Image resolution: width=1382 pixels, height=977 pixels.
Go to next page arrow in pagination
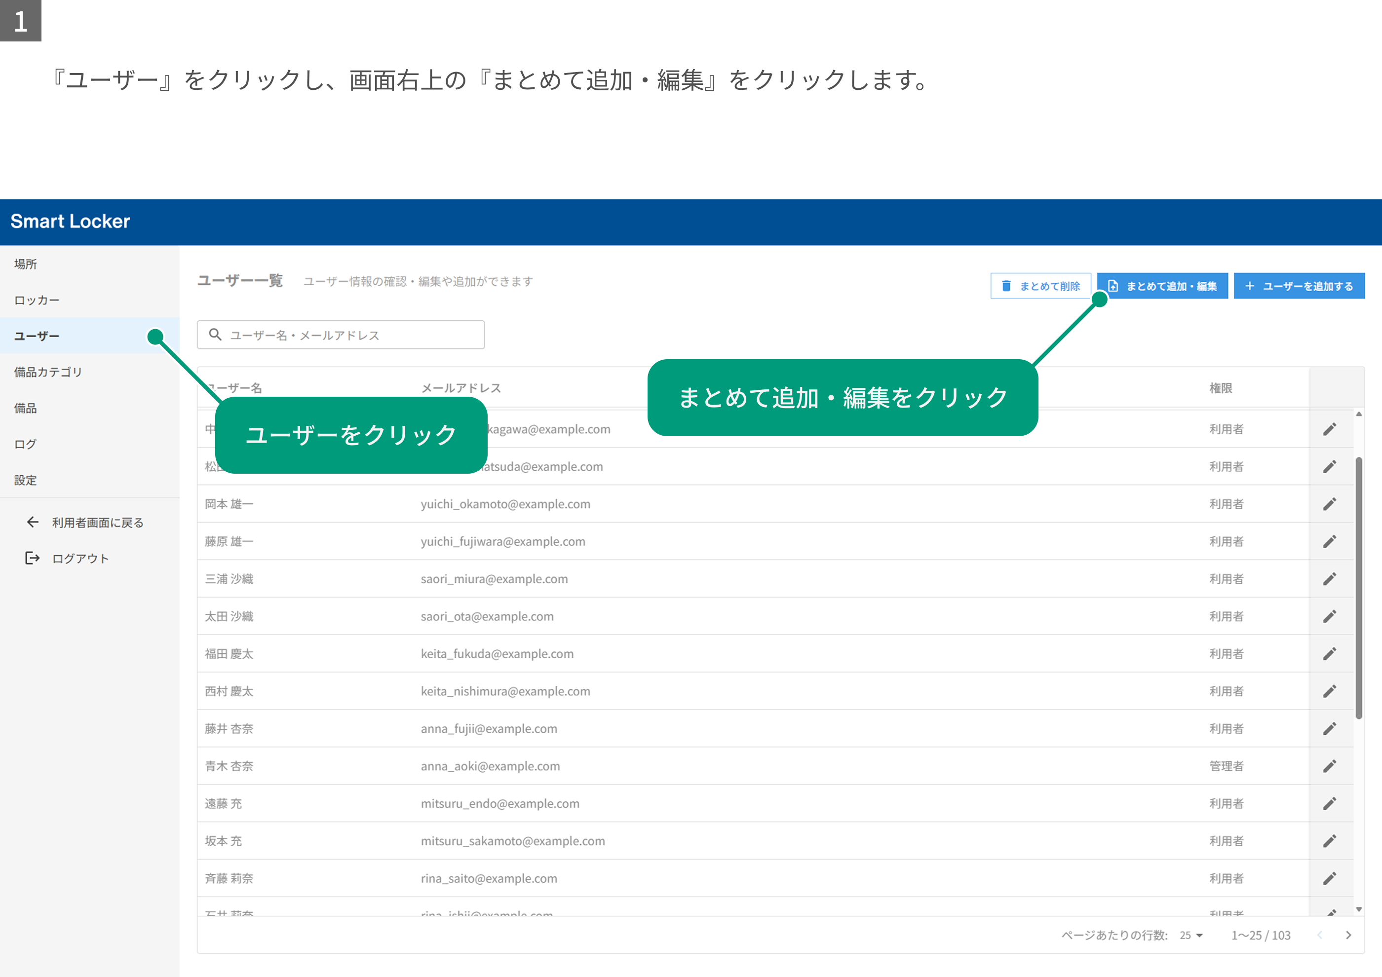pyautogui.click(x=1348, y=935)
